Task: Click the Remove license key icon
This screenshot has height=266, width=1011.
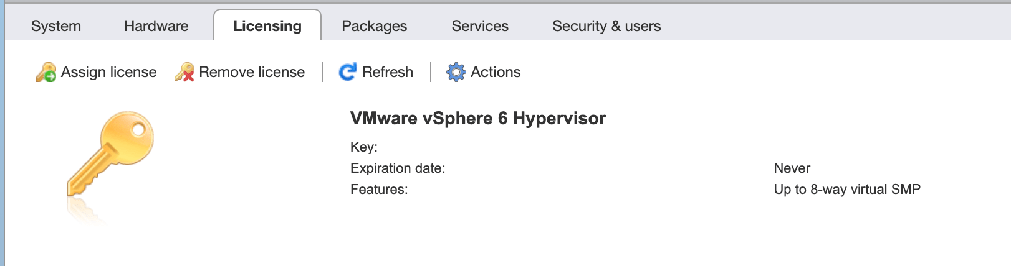Action: point(184,72)
